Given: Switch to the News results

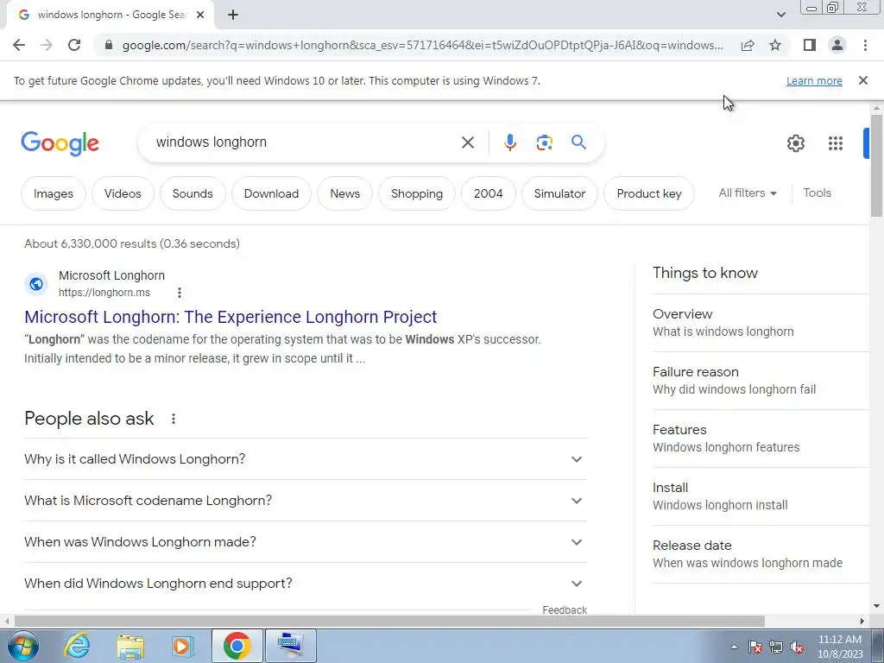Looking at the screenshot, I should pos(345,193).
